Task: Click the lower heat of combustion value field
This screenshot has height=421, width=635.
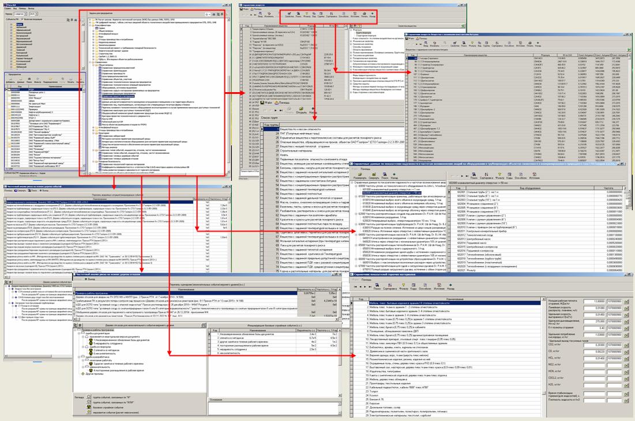Action: (593, 302)
